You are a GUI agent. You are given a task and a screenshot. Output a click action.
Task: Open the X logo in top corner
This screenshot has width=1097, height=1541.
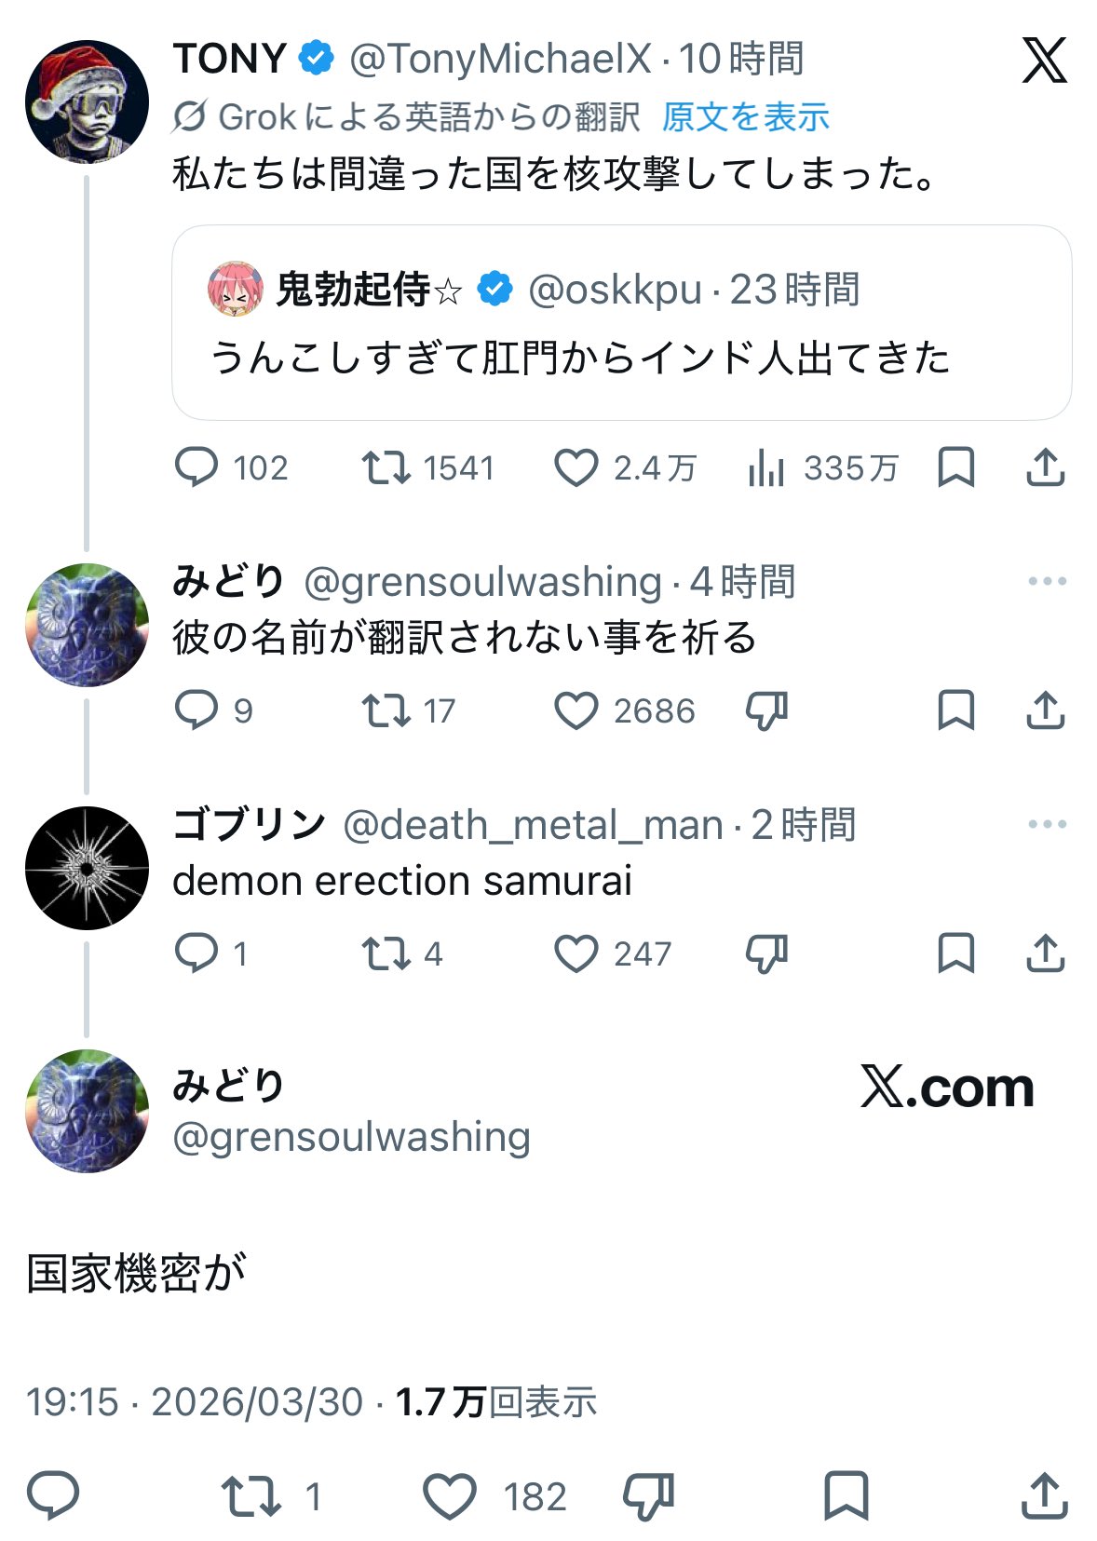click(1044, 61)
